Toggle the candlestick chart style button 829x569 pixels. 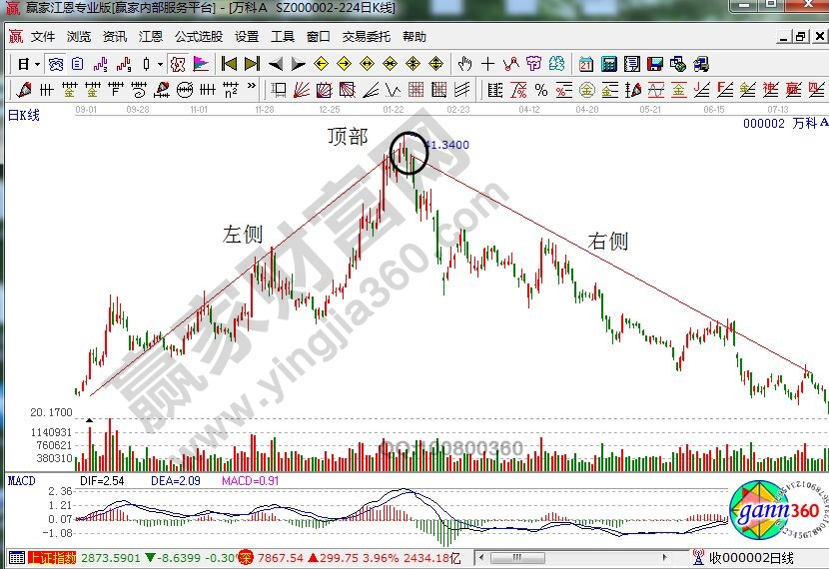tap(147, 64)
